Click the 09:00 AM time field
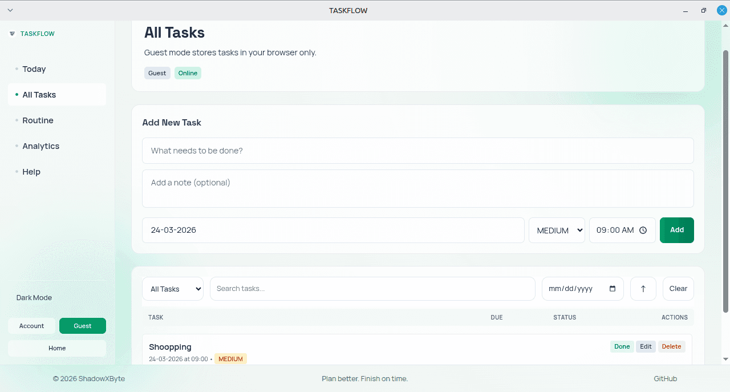The width and height of the screenshot is (730, 392). pyautogui.click(x=622, y=231)
